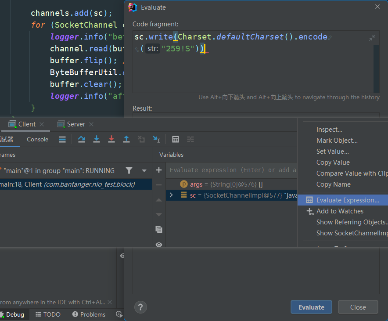388x321 pixels.
Task: Click the Step Into icon
Action: (x=97, y=139)
